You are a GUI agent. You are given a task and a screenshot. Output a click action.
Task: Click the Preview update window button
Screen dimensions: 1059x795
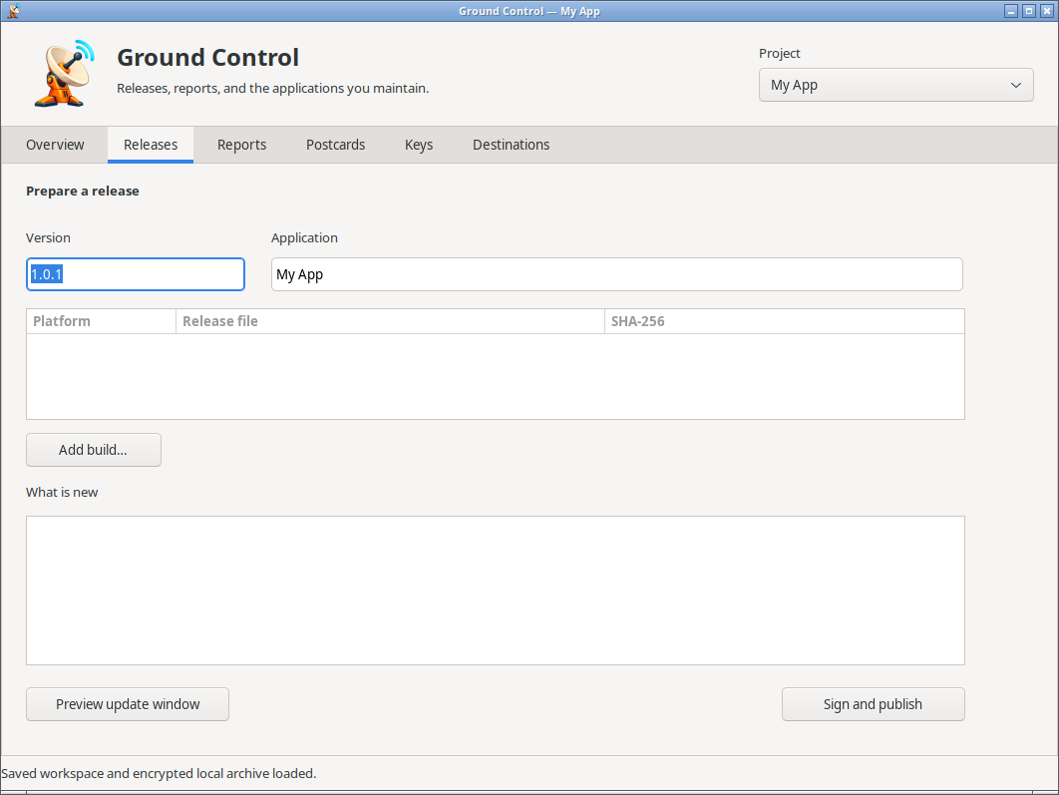128,704
